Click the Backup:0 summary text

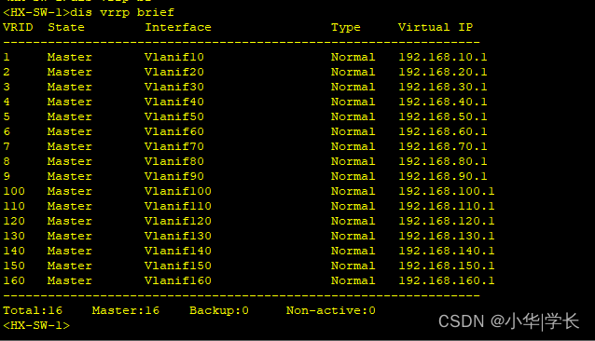tap(219, 310)
